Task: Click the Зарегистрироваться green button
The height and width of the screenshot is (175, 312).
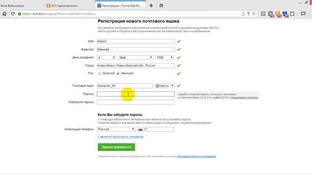Action: pos(117,147)
